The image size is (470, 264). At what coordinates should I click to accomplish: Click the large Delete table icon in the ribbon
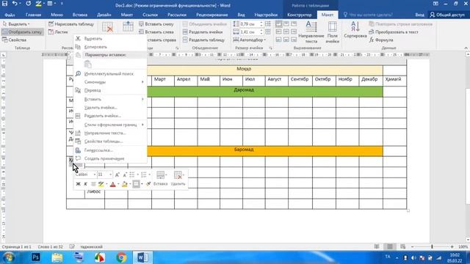107,27
